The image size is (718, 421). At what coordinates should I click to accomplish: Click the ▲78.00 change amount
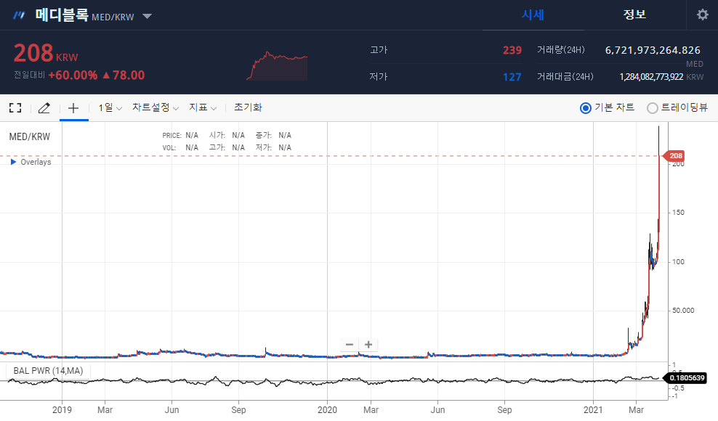pyautogui.click(x=123, y=75)
